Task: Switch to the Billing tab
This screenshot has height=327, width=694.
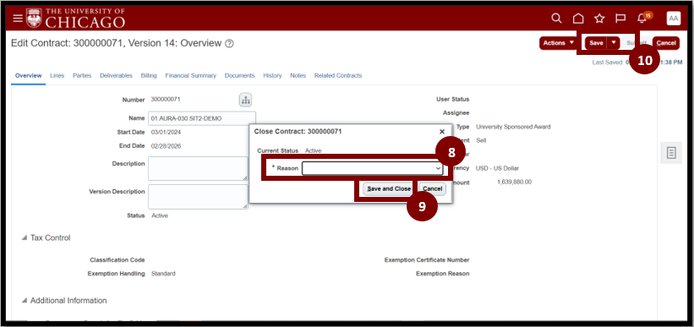Action: point(149,76)
